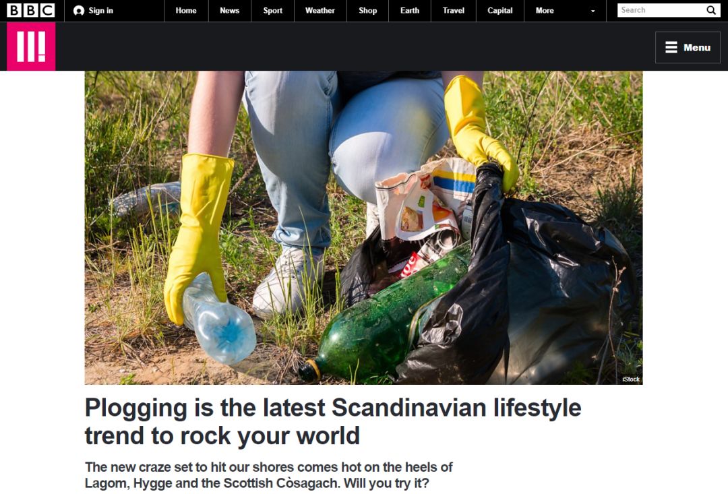Click the search magnifier icon

[x=711, y=10]
